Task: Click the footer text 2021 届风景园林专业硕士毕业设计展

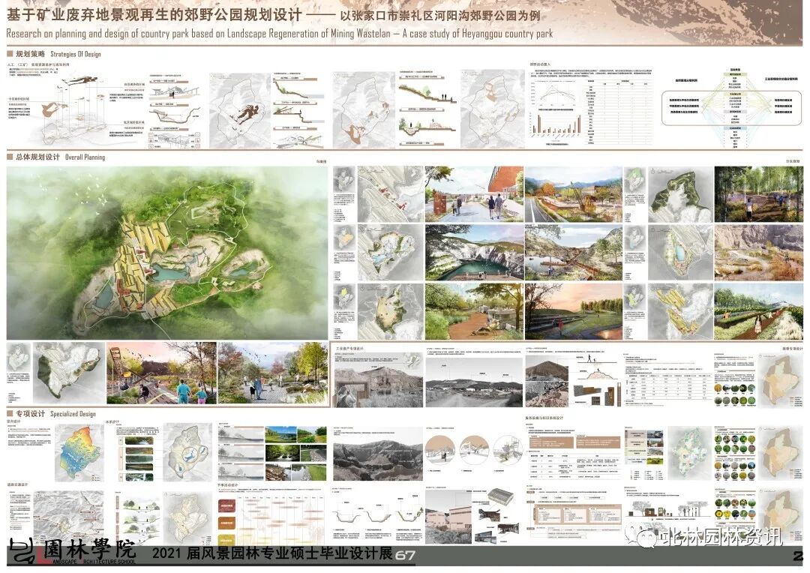Action: click(271, 553)
